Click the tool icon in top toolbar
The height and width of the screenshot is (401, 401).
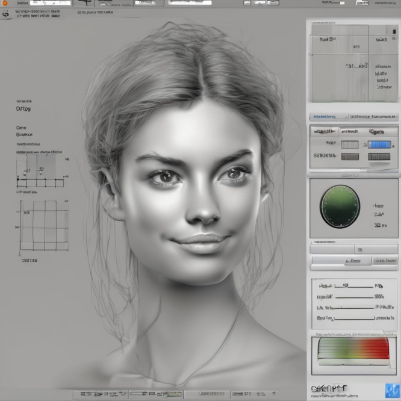85,4
